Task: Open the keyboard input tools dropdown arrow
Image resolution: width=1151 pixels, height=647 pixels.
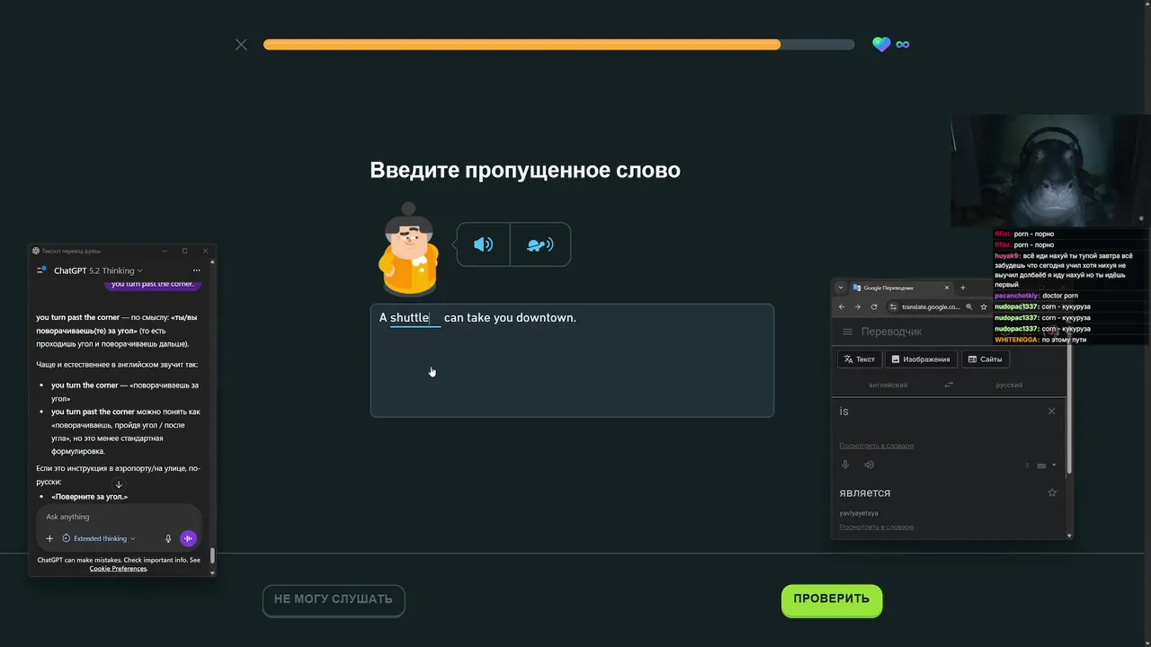Action: 1054,465
